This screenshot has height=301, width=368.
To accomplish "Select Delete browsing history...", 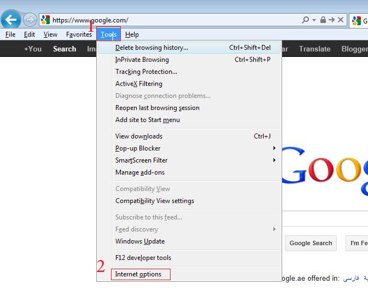I will [x=189, y=48].
